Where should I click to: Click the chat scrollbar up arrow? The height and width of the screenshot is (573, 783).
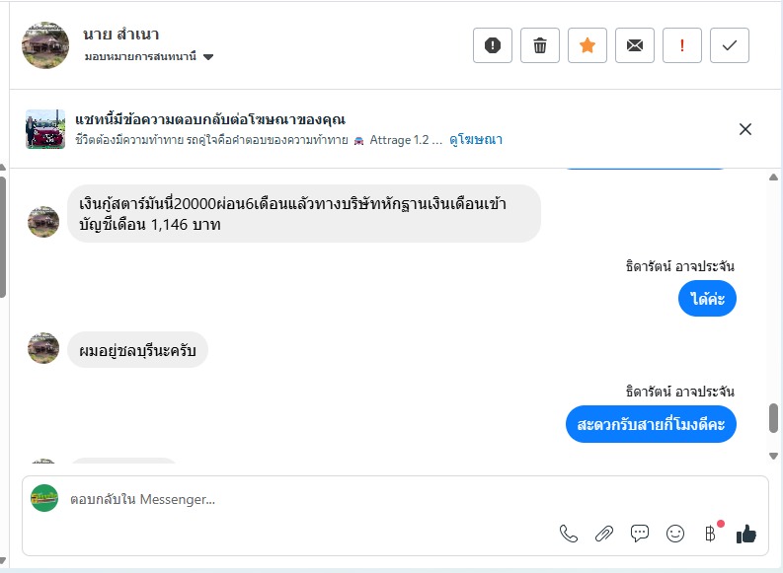coord(773,176)
